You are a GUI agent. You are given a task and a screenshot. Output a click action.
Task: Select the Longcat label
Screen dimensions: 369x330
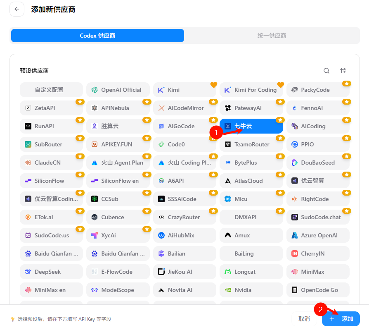(245, 272)
